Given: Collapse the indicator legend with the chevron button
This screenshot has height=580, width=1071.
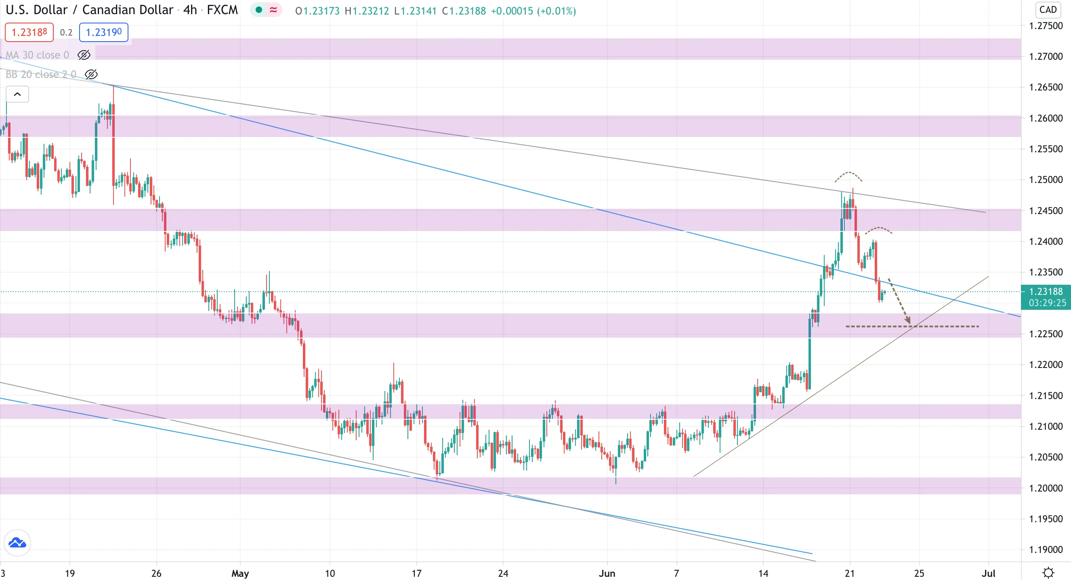Looking at the screenshot, I should coord(17,95).
